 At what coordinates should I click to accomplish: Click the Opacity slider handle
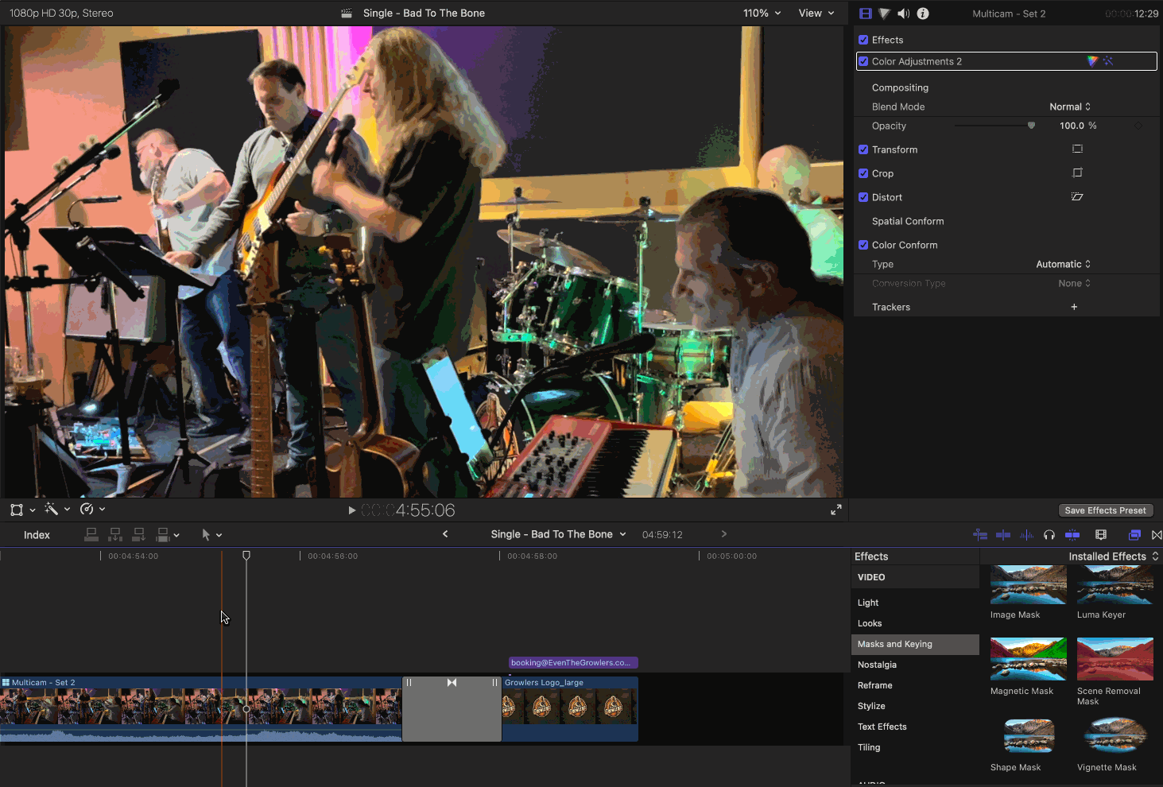(x=1031, y=126)
